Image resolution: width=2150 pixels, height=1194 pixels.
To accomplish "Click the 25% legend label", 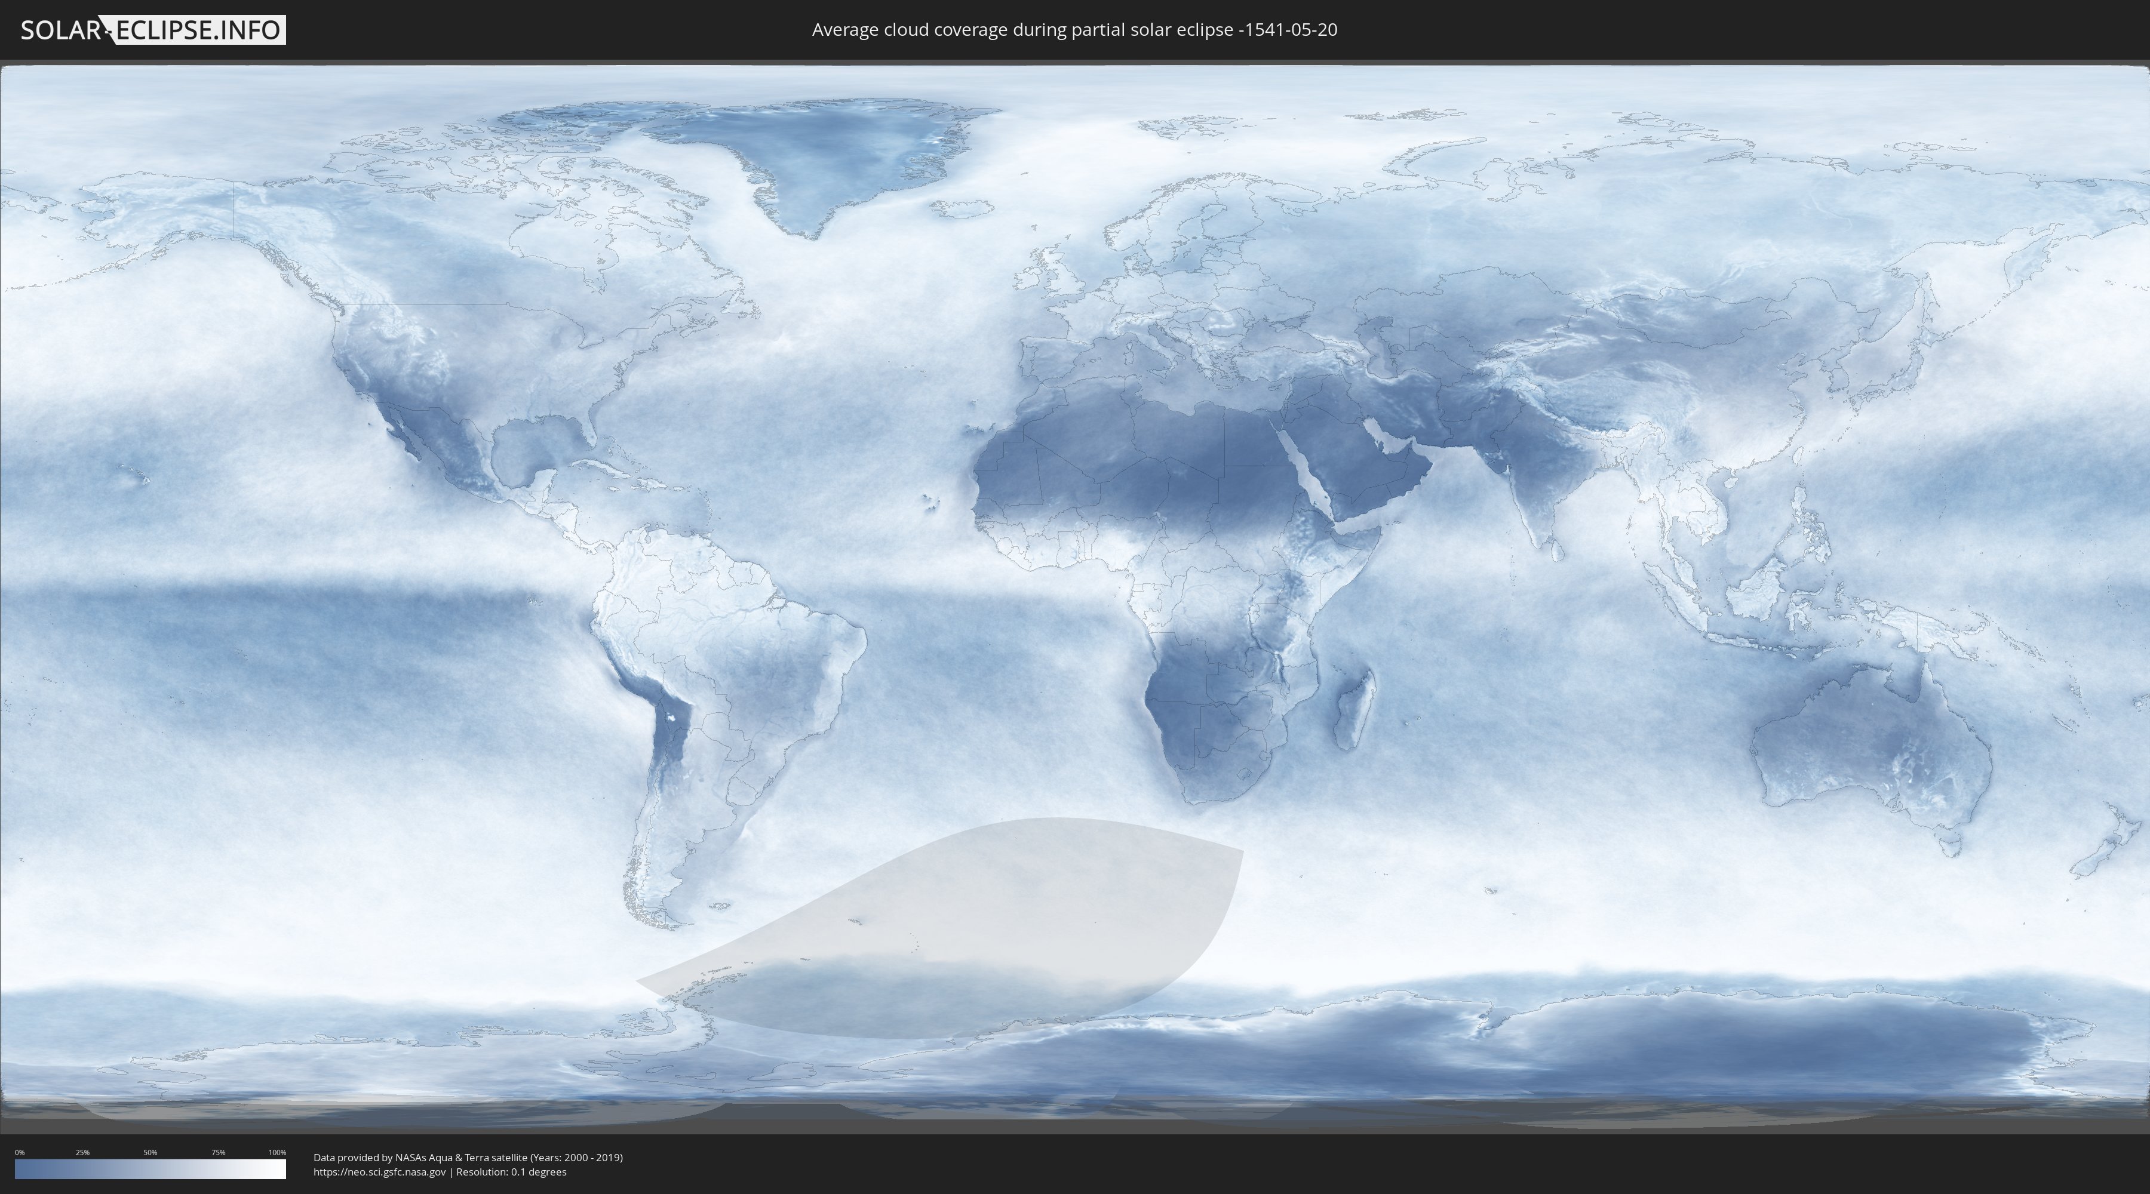I will click(x=82, y=1152).
